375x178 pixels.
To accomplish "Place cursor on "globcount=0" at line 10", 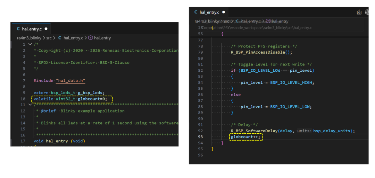I will pyautogui.click(x=91, y=99).
